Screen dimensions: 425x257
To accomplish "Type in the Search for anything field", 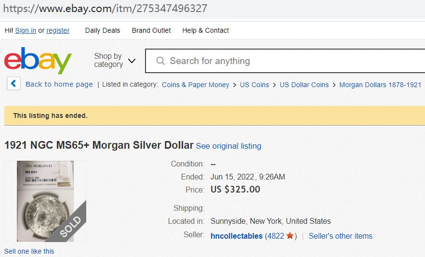I will click(x=289, y=61).
